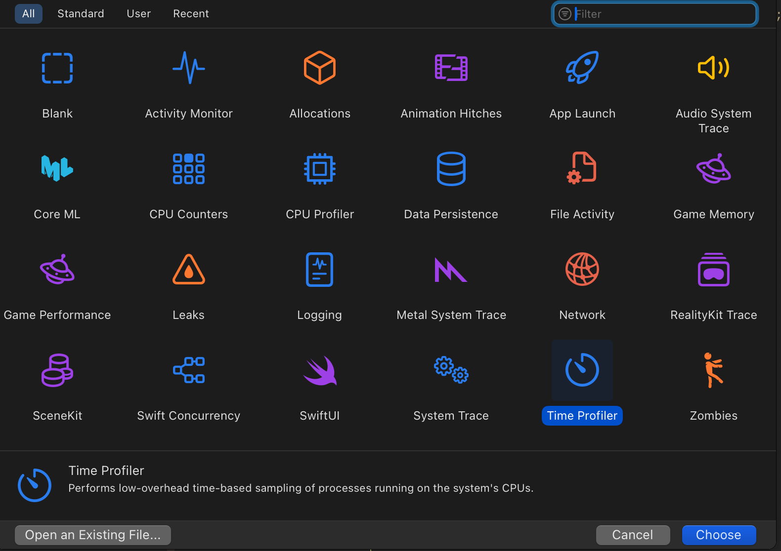Open the Recent templates tab
The width and height of the screenshot is (781, 551).
point(191,14)
